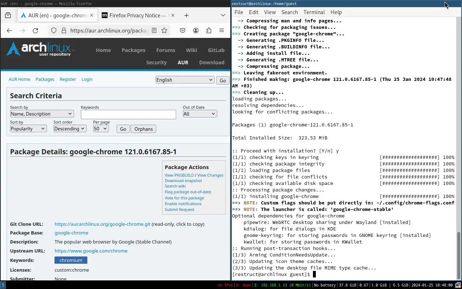Toggle reader view in address bar
Image resolution: width=462 pixels, height=289 pixels.
click(x=154, y=31)
